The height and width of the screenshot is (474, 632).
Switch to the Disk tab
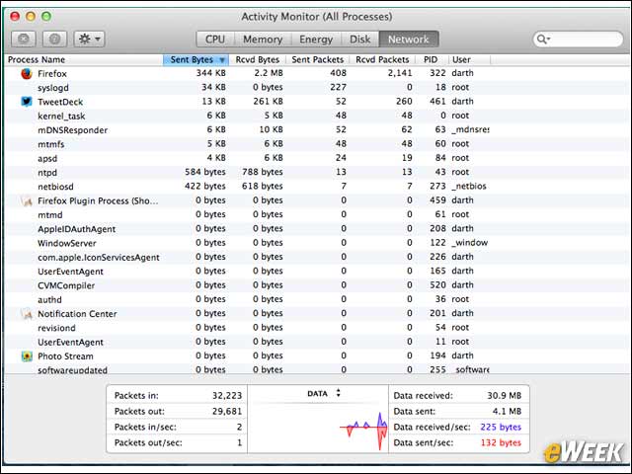point(359,39)
